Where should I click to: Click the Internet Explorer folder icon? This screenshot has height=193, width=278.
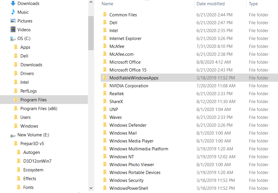105,38
